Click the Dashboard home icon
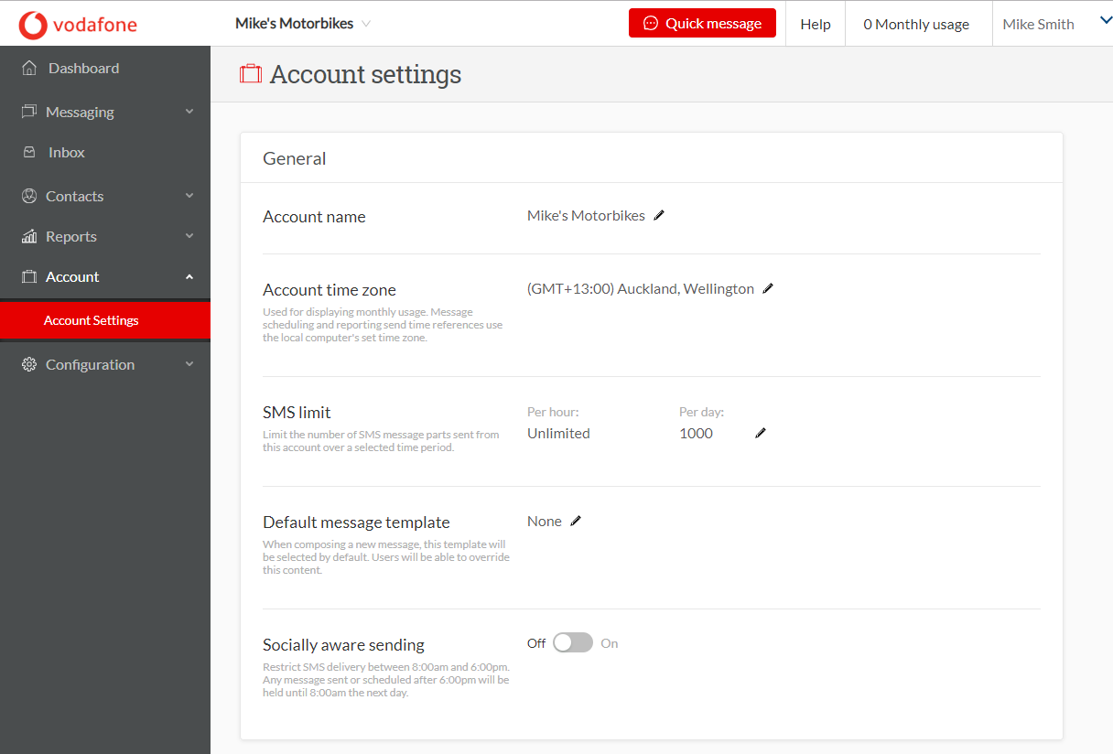 [x=29, y=68]
